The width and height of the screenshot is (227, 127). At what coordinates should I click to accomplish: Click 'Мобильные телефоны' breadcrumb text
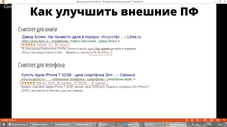pyautogui.click(x=68, y=79)
